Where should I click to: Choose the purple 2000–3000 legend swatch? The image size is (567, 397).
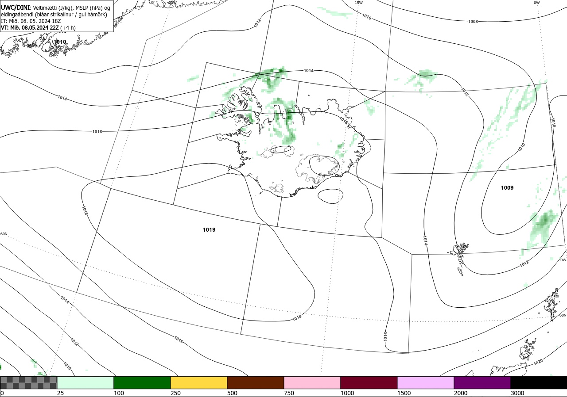[482, 382]
